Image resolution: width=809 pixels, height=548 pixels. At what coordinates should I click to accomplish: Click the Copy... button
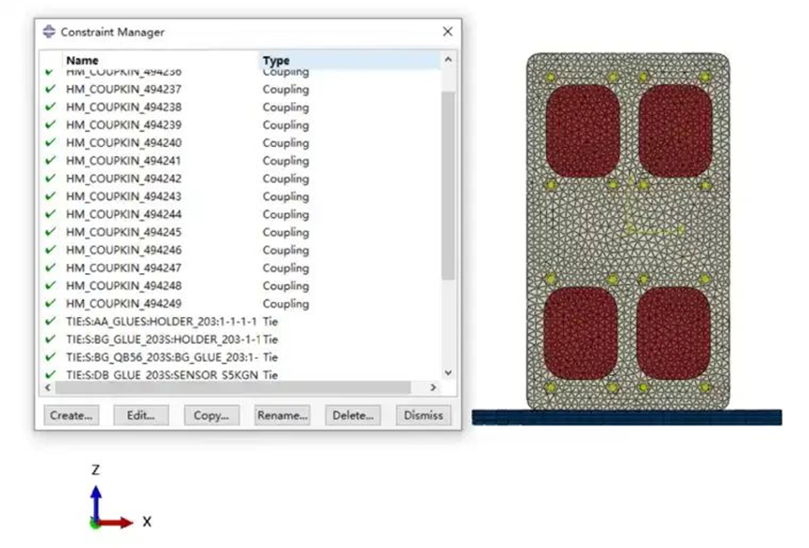tap(211, 415)
